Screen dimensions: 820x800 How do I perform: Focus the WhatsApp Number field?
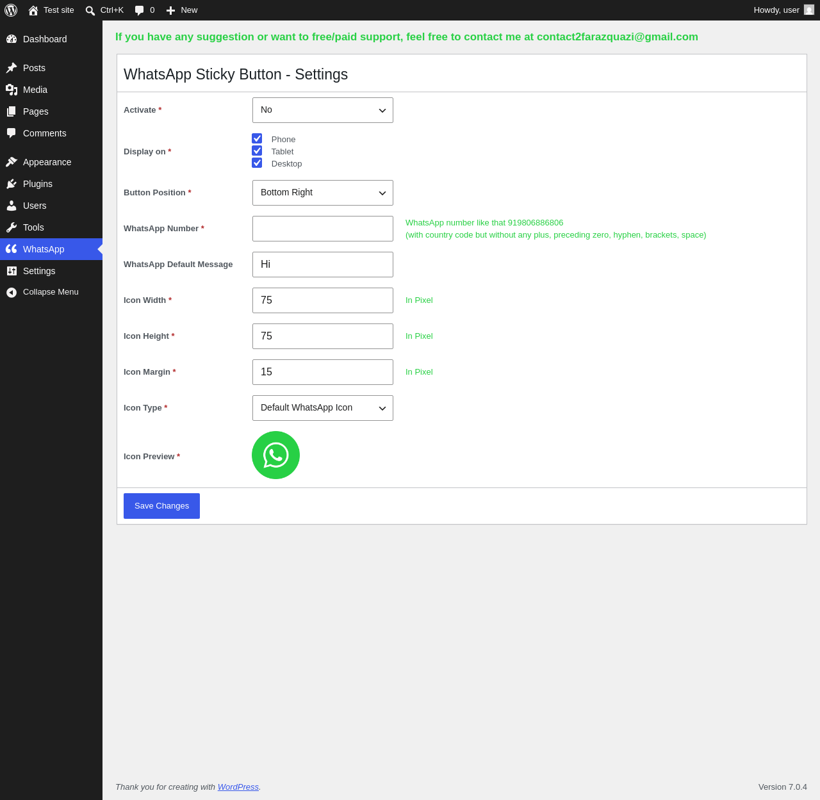point(323,229)
